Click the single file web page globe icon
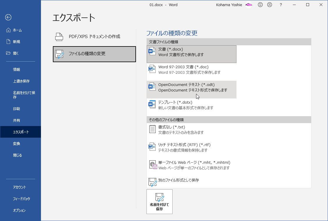Screen dimensions: 328x221 pos(153,165)
